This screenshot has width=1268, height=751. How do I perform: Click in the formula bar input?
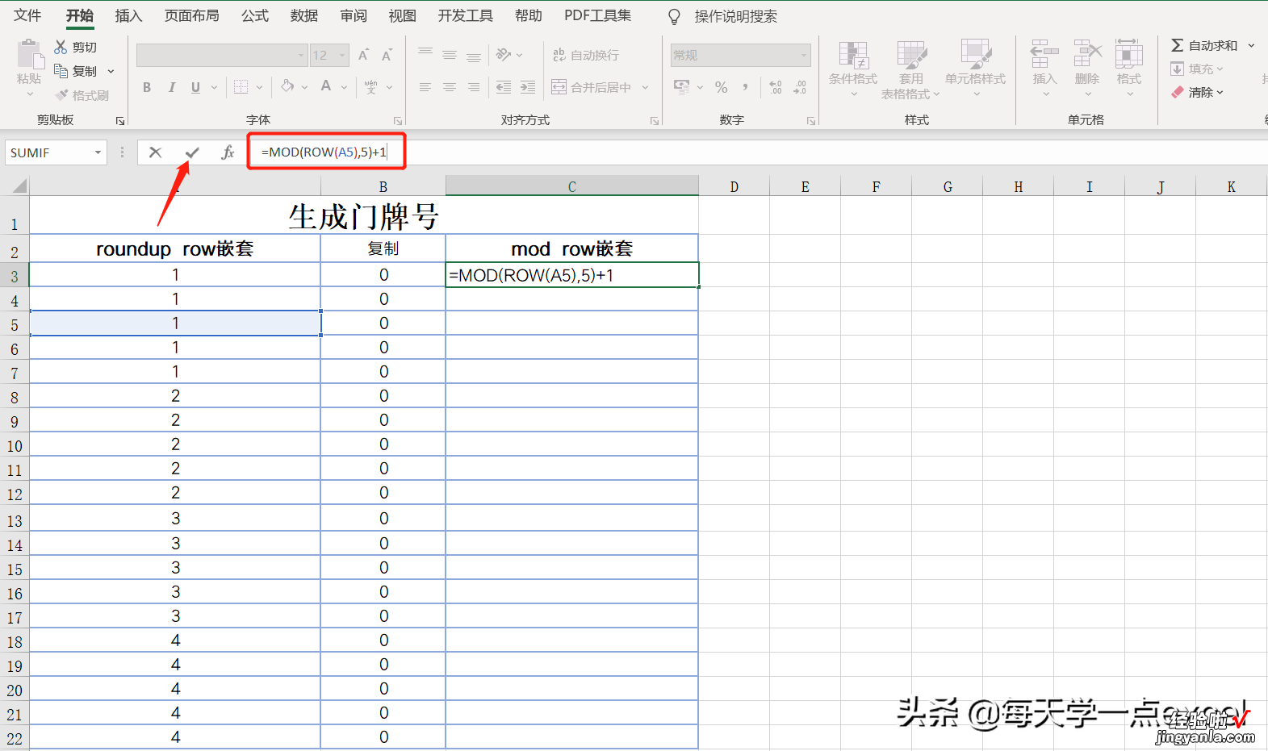click(759, 152)
